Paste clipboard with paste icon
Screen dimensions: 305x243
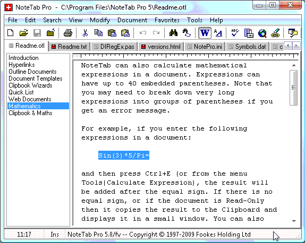(112, 33)
